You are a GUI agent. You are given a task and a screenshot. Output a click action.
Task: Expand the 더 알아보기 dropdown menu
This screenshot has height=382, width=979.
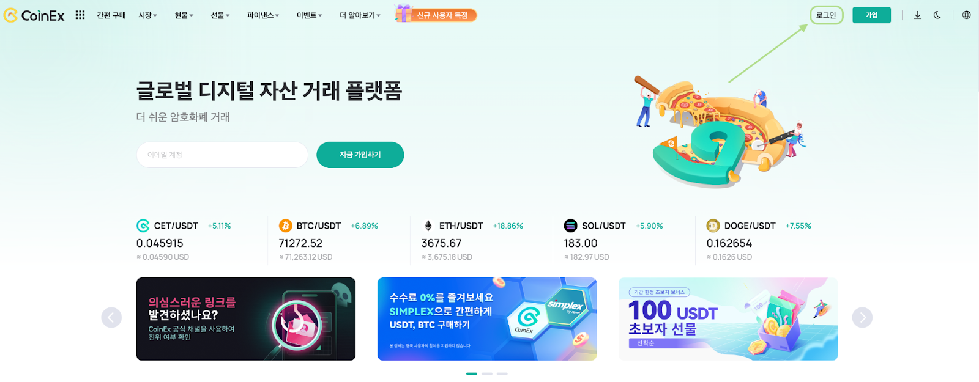(x=360, y=15)
